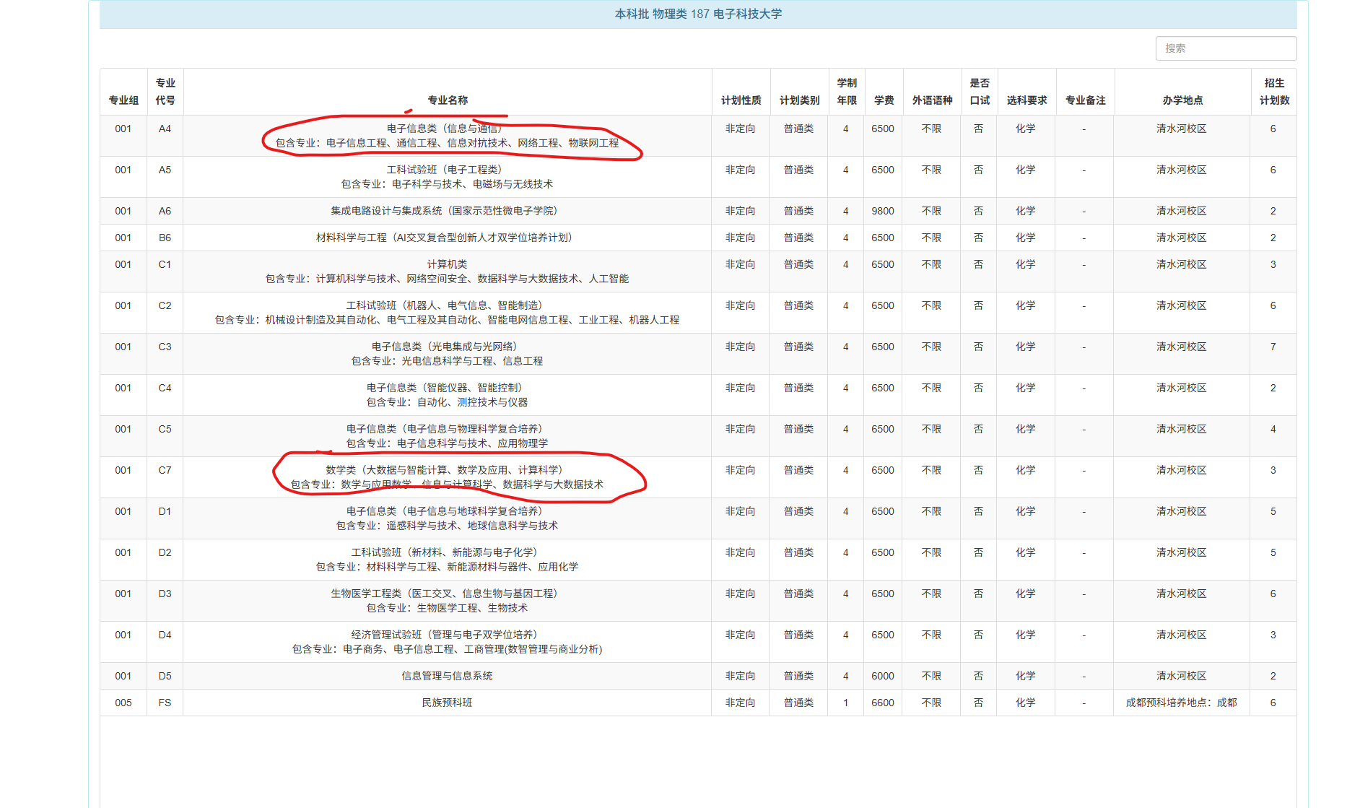Click 生物医学工程类 major name
Screen dimensions: 1360x808
[x=447, y=594]
